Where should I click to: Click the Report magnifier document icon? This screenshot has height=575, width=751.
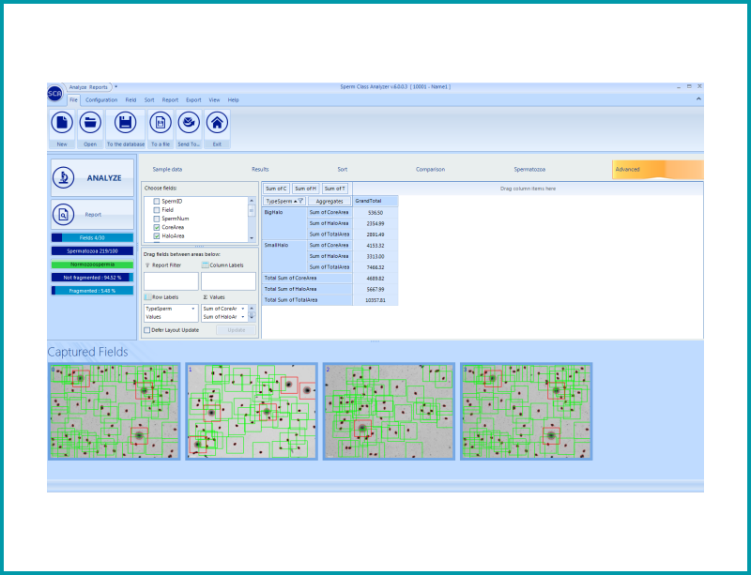click(x=63, y=215)
